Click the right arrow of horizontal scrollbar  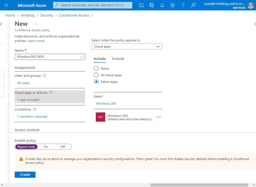point(254,185)
